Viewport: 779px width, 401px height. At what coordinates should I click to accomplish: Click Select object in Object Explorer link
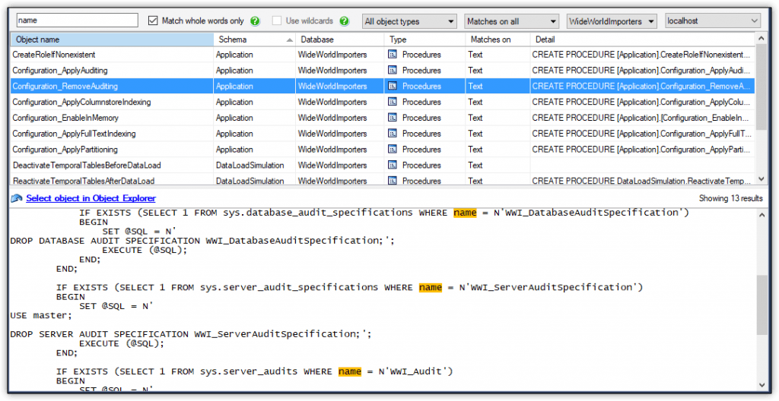91,198
